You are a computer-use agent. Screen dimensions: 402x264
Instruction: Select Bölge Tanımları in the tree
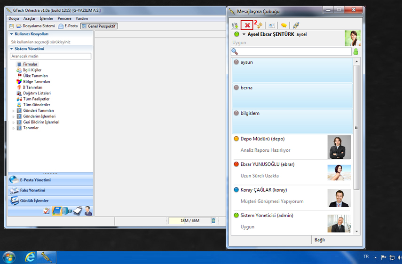(x=36, y=82)
